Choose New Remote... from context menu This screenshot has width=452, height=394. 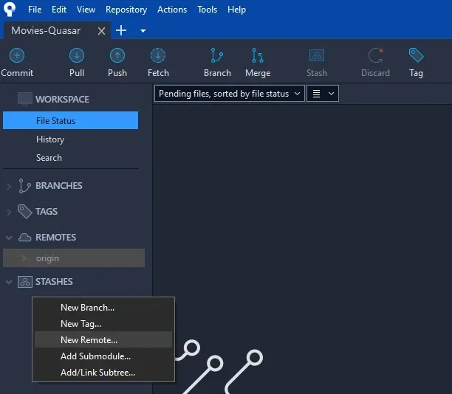pos(103,340)
